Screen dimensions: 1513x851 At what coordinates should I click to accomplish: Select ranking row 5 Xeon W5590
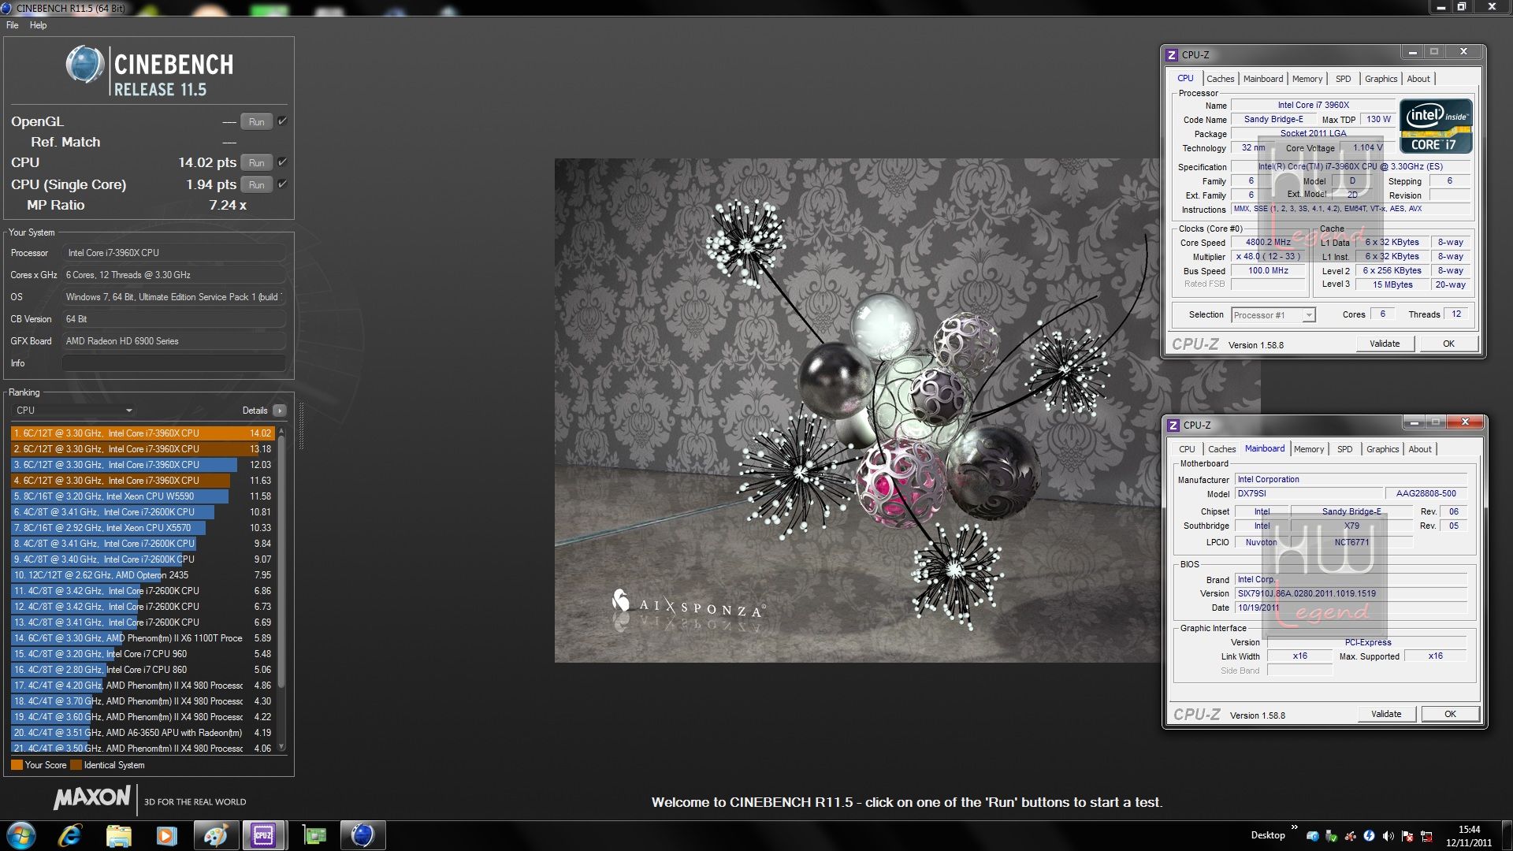click(x=143, y=496)
